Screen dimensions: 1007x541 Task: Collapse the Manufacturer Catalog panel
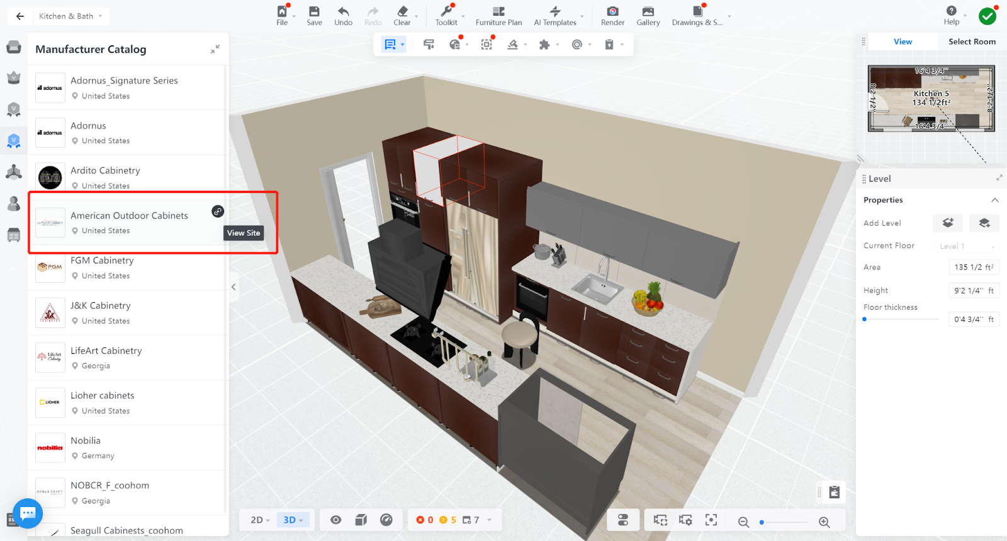point(215,49)
